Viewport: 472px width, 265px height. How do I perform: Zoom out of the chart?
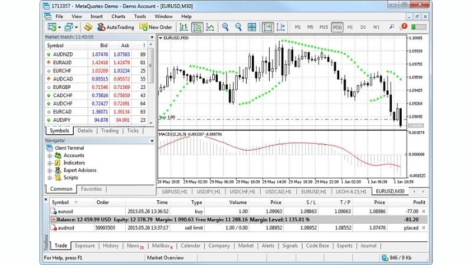(x=238, y=27)
